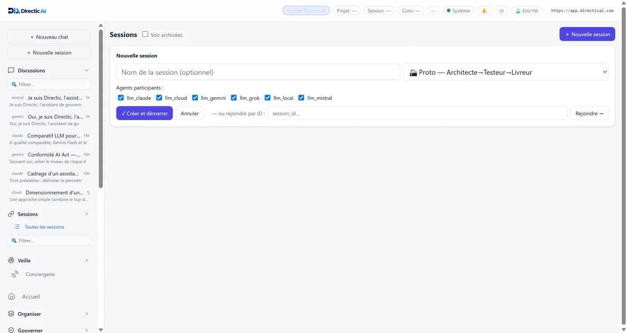Click the power icon in header
The width and height of the screenshot is (627, 333).
(502, 10)
